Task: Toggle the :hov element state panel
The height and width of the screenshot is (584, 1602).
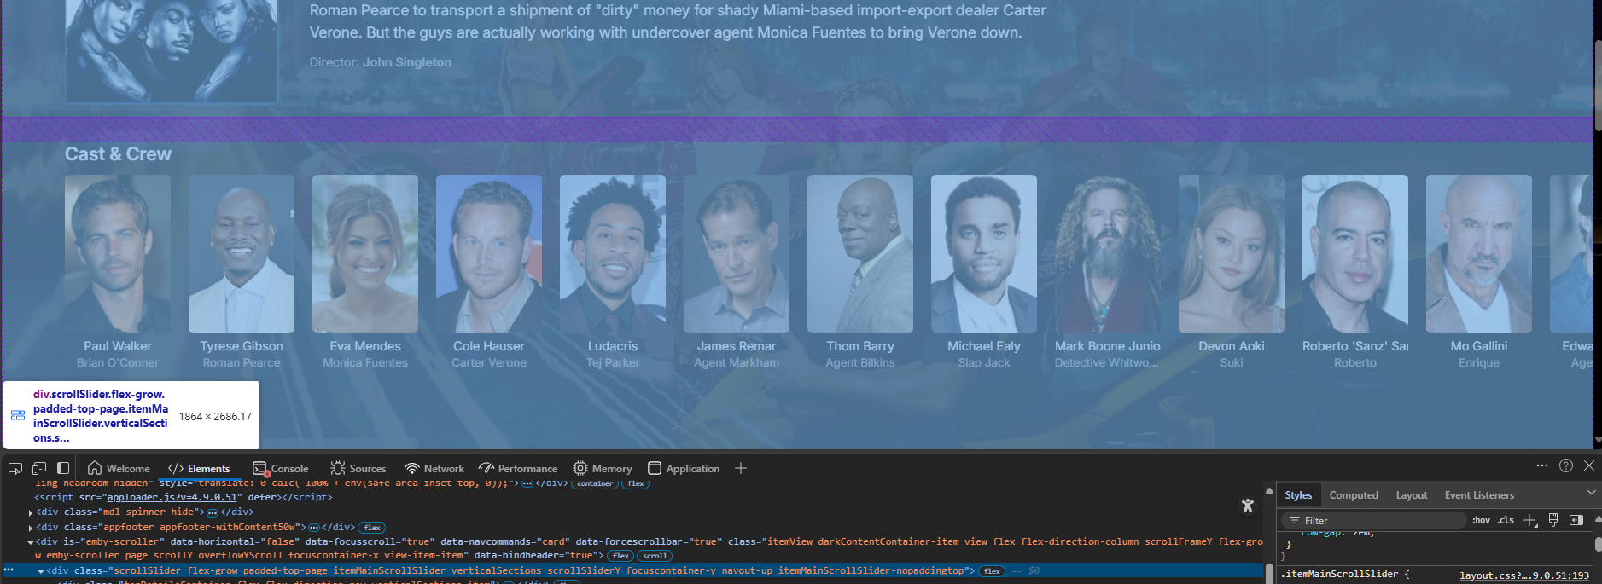Action: pyautogui.click(x=1481, y=520)
